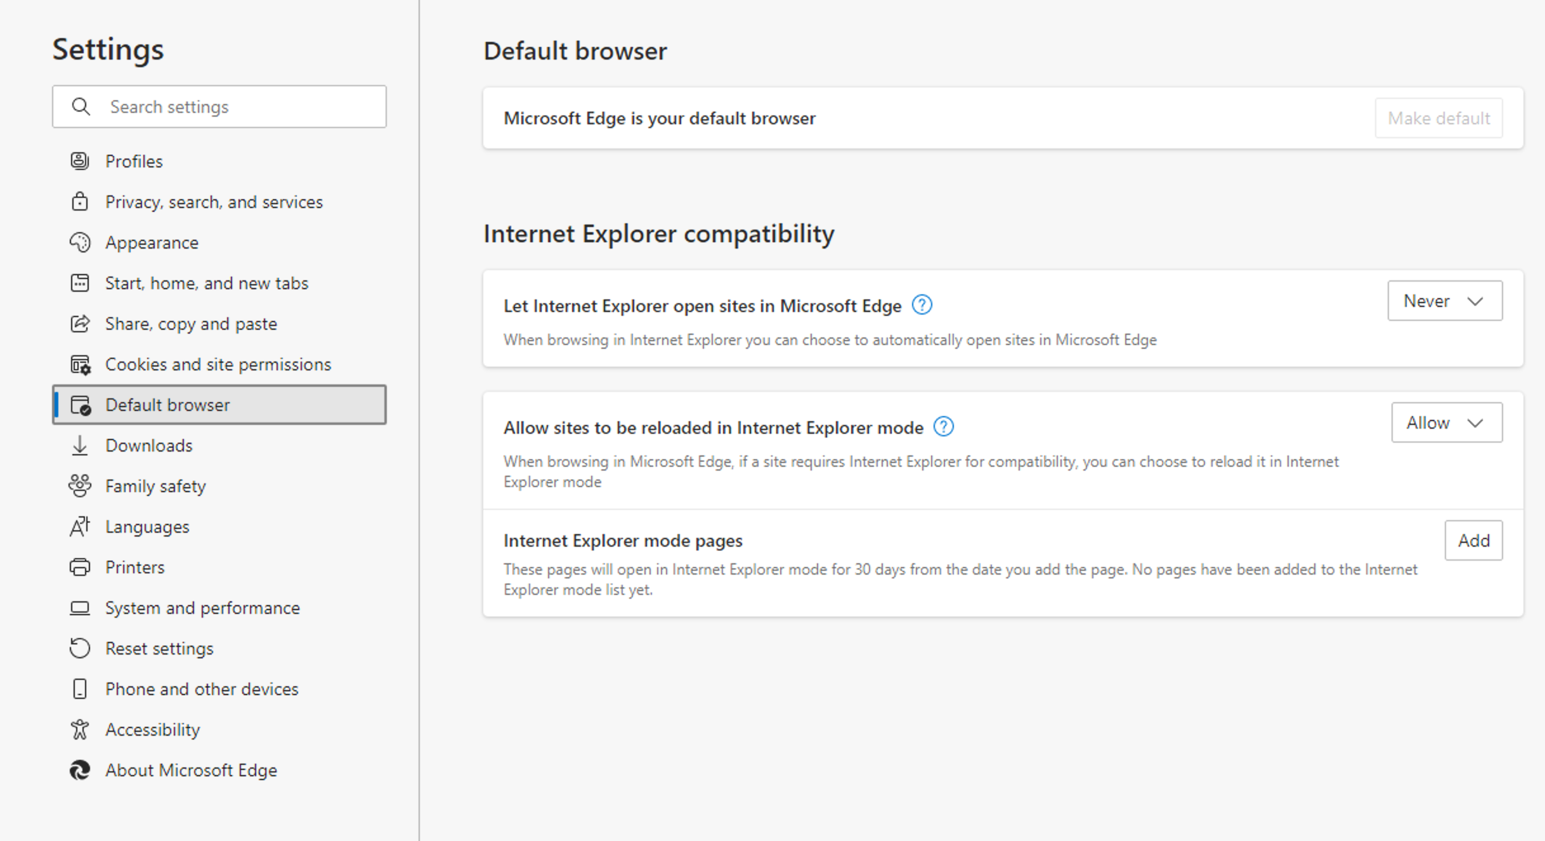Open Accessibility settings section
The width and height of the screenshot is (1545, 841).
pyautogui.click(x=152, y=729)
